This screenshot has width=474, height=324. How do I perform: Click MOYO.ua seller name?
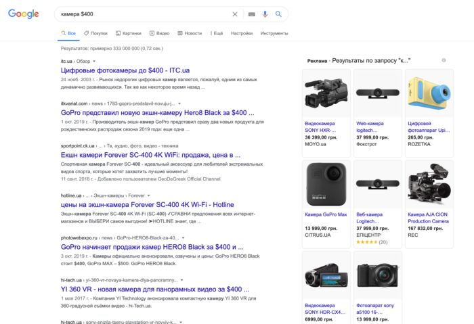(x=316, y=144)
